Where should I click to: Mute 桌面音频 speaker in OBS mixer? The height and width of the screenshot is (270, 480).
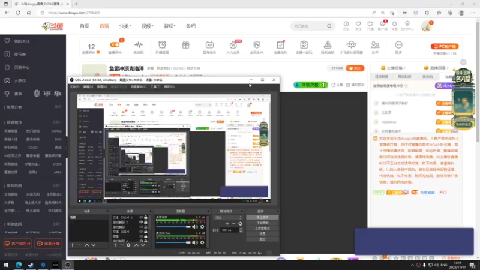point(194,227)
